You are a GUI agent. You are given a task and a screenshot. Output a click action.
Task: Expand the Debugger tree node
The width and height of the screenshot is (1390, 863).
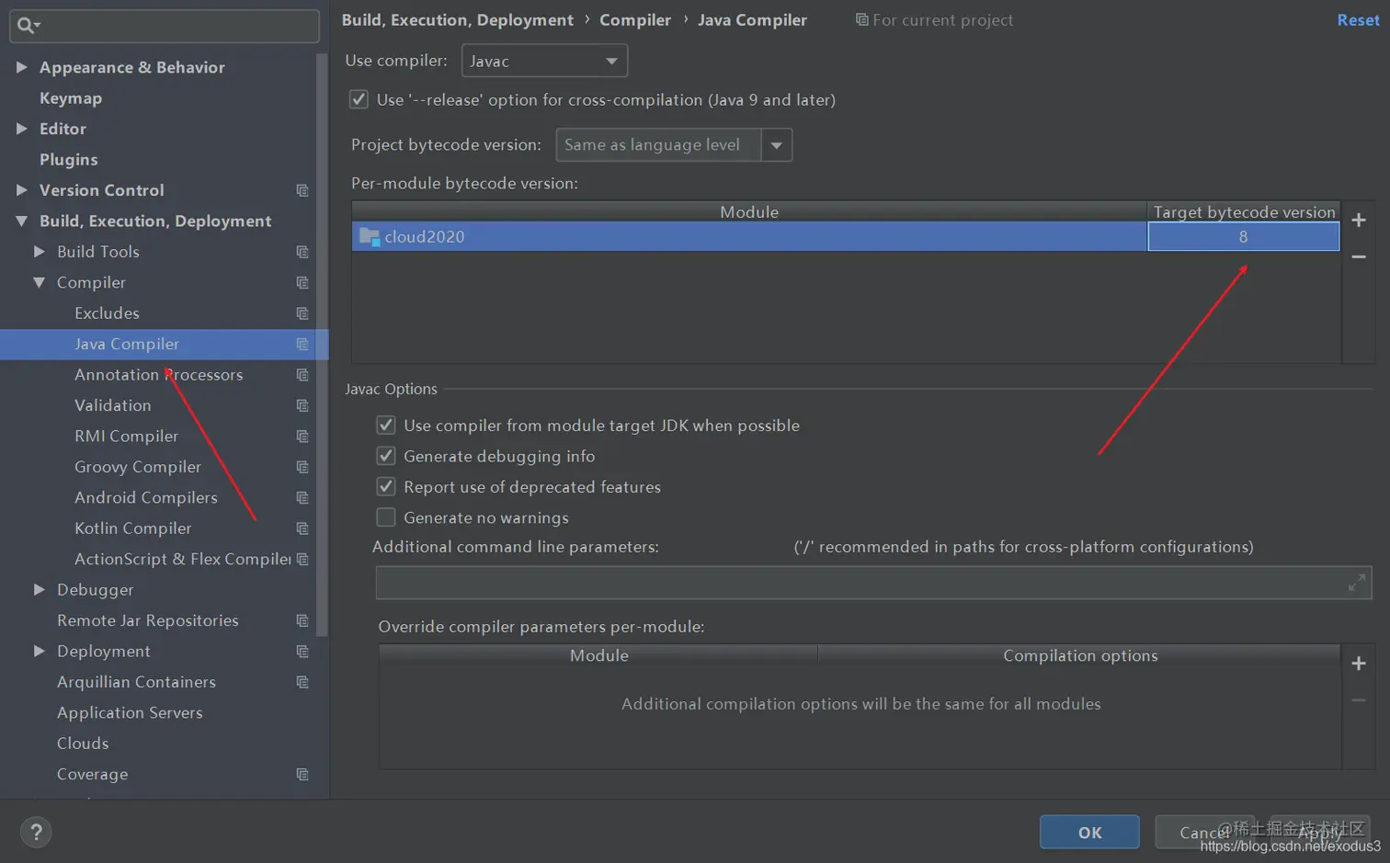pos(39,589)
